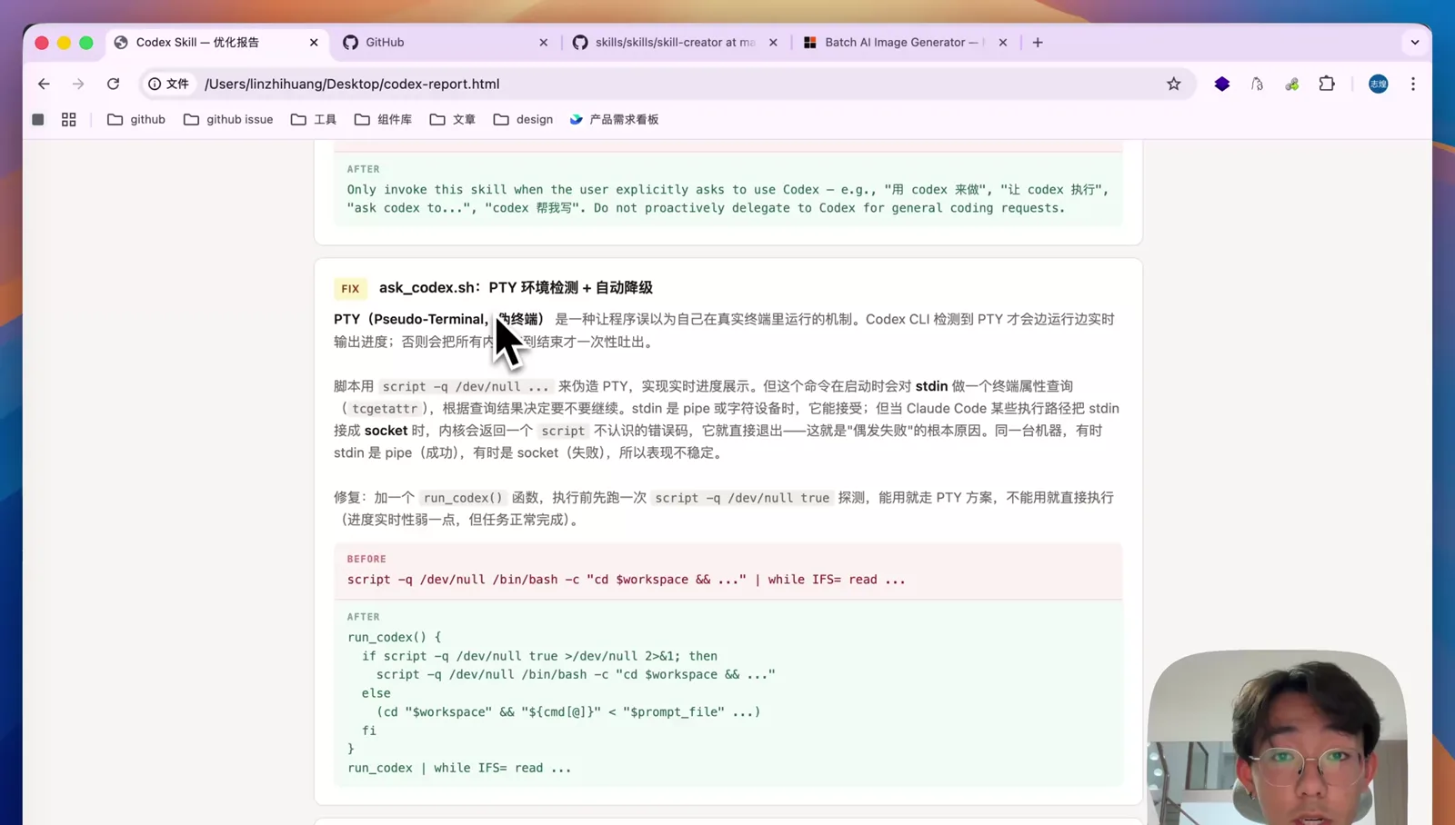Bookmark this page with the star icon
1455x825 pixels.
click(1174, 84)
